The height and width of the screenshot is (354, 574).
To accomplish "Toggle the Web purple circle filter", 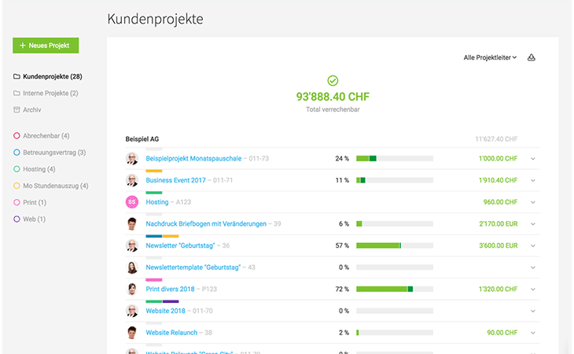I will (17, 219).
